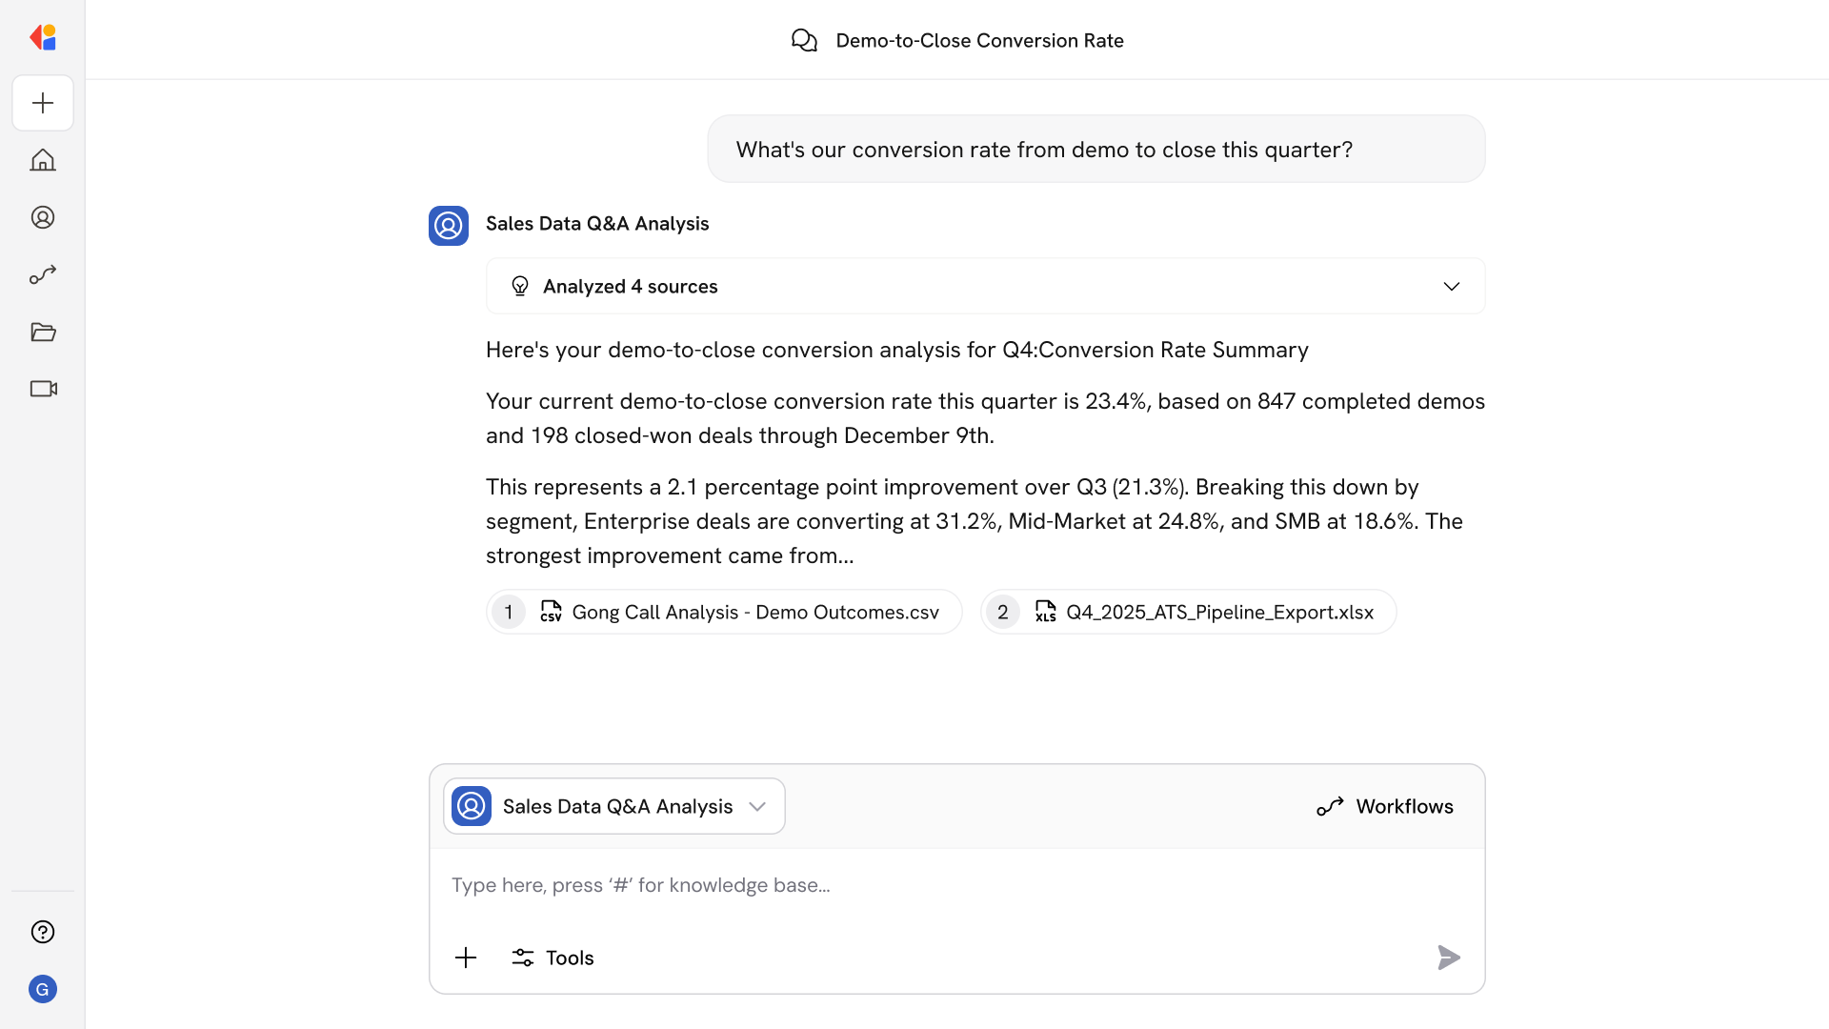Screen dimensions: 1829x1029
Task: Open the Projects folder icon in the sidebar
Action: click(x=42, y=332)
